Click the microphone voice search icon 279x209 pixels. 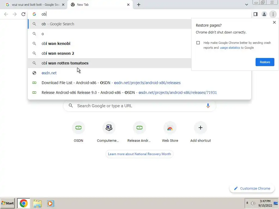pos(208,106)
